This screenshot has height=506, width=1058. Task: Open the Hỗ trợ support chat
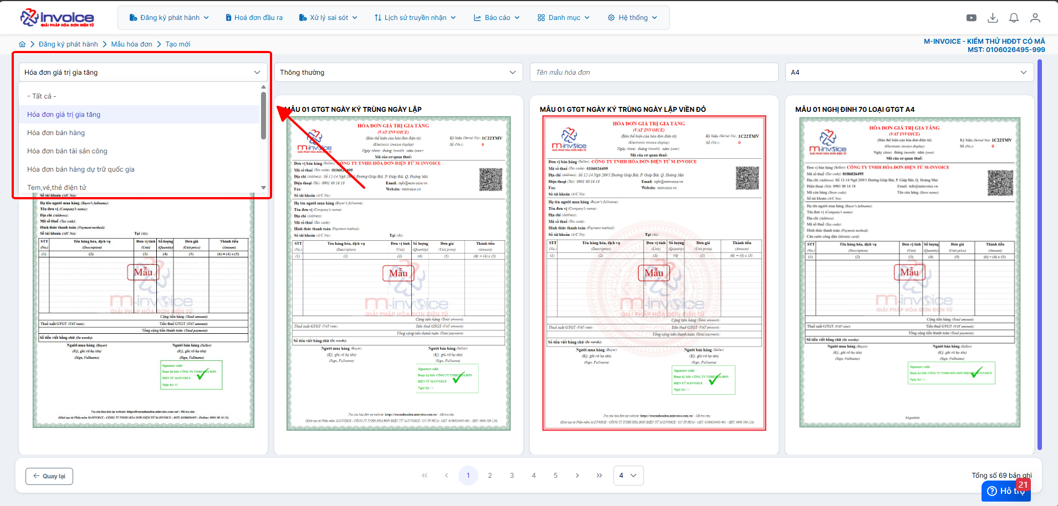coord(1005,491)
